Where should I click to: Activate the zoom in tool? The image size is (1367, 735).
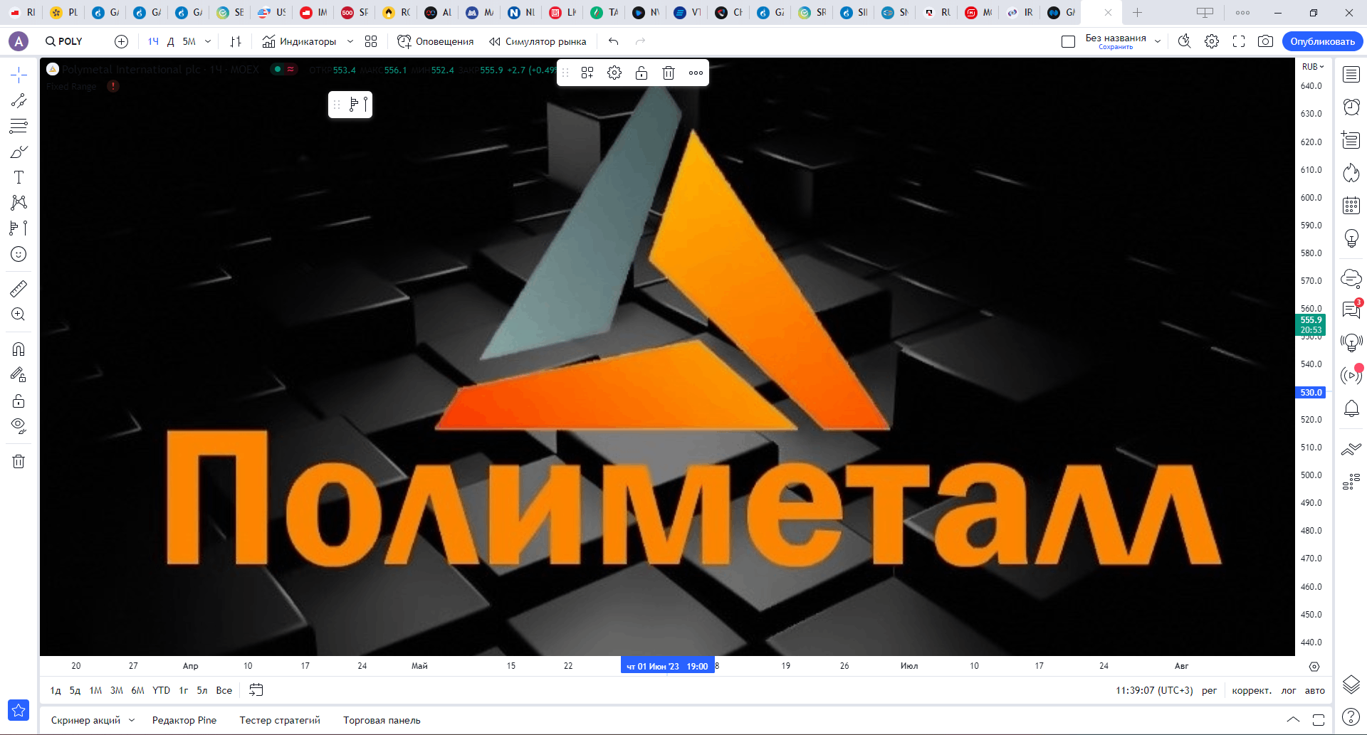click(x=19, y=314)
